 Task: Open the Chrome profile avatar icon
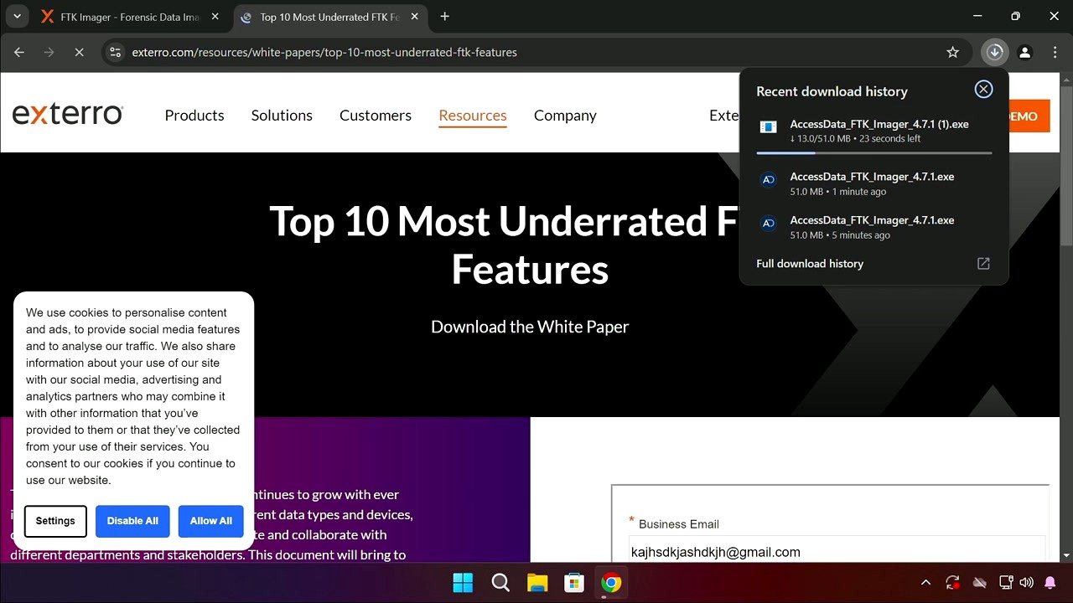tap(1024, 52)
